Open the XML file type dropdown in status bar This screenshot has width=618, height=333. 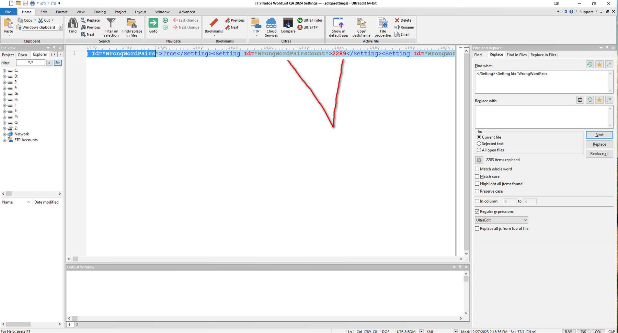click(456, 331)
